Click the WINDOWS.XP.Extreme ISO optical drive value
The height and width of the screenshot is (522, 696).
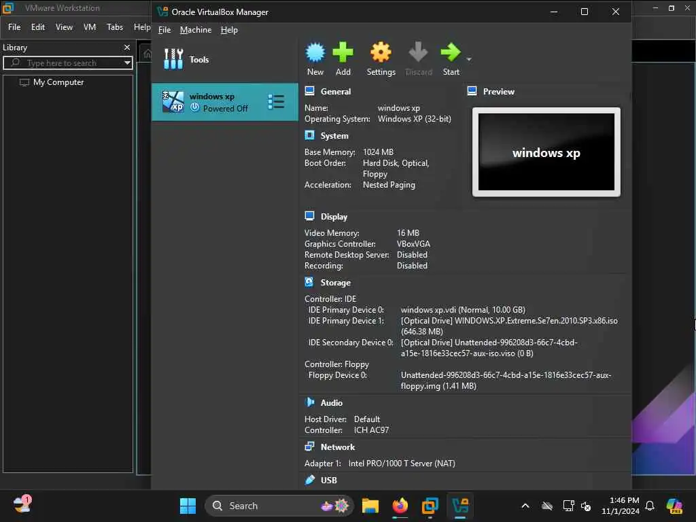point(509,326)
